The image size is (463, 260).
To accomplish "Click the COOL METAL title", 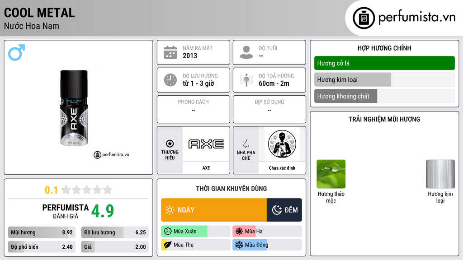I will click(x=39, y=13).
